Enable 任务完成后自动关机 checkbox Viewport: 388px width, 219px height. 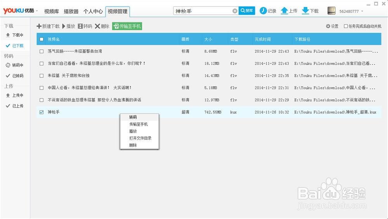(x=346, y=26)
